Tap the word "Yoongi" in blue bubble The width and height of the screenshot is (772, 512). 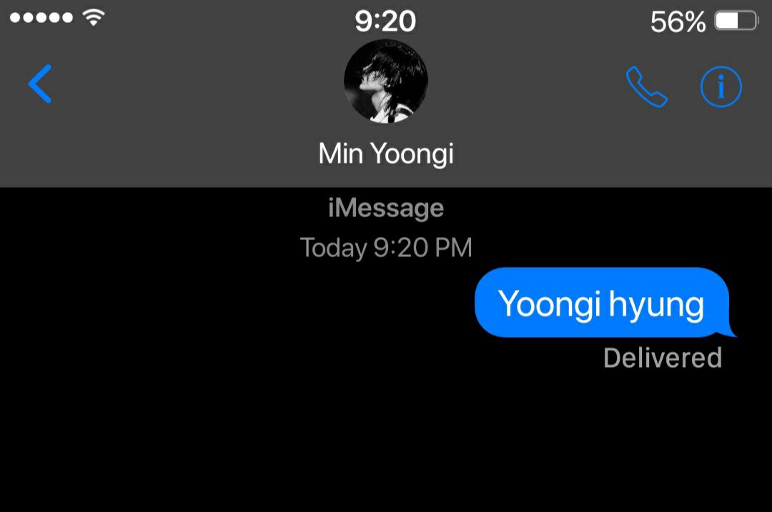coord(550,305)
